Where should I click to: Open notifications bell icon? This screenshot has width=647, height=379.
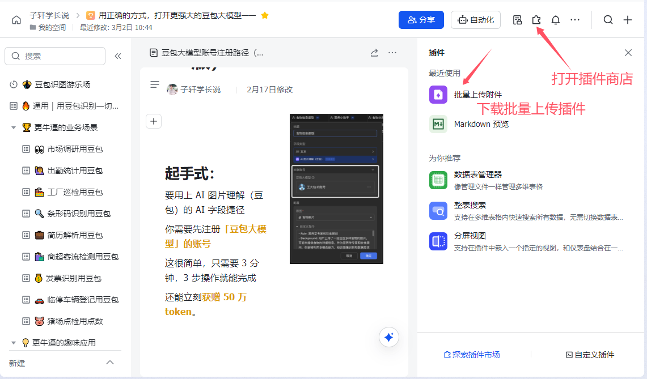click(555, 20)
